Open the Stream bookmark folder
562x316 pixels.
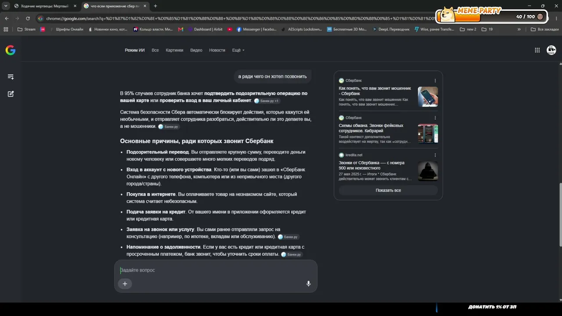pyautogui.click(x=26, y=29)
